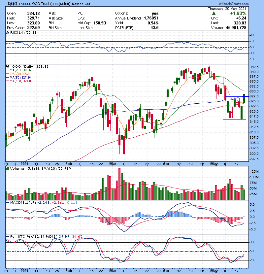Click the MACD signal value -2.361
This screenshot has height=274, width=264.
click(58, 203)
